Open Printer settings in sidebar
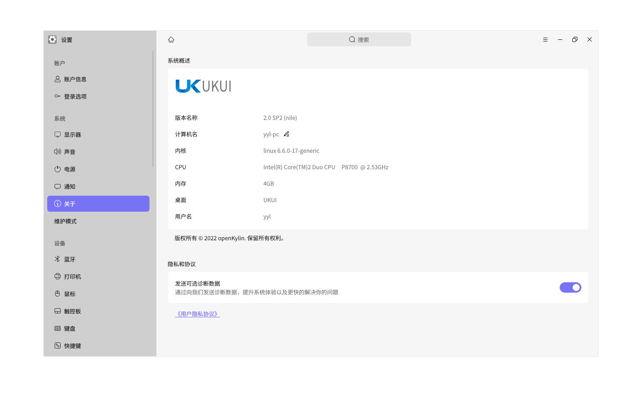The width and height of the screenshot is (642, 413). tap(72, 277)
